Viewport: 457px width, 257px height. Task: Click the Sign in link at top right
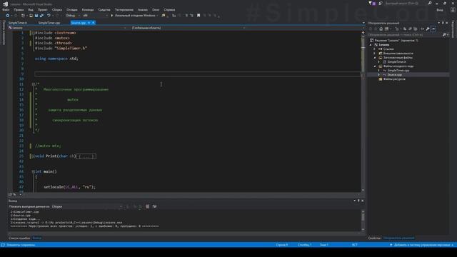click(x=440, y=9)
